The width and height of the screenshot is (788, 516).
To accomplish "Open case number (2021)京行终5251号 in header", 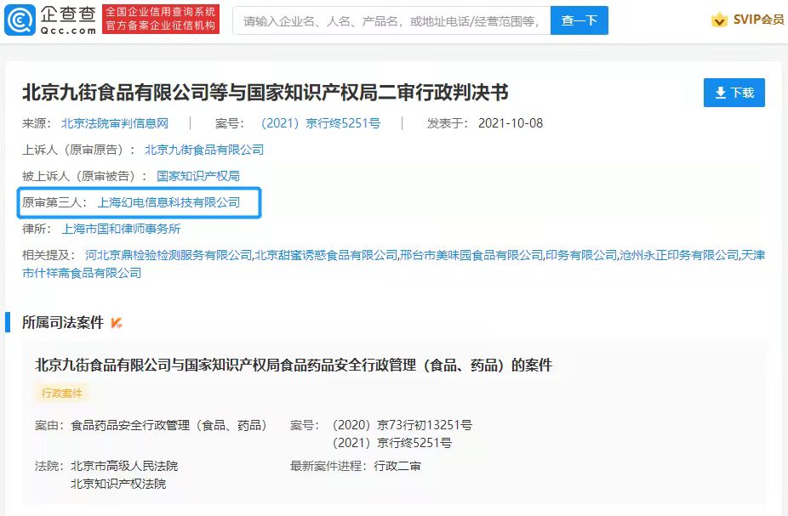I will tap(320, 123).
